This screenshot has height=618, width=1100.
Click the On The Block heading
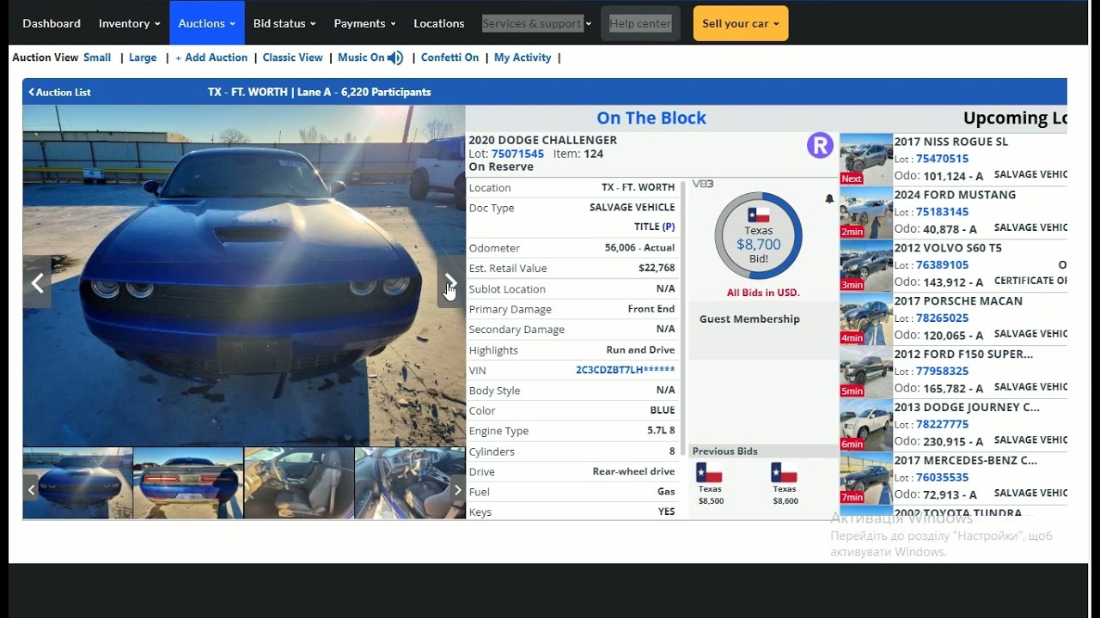(x=651, y=118)
